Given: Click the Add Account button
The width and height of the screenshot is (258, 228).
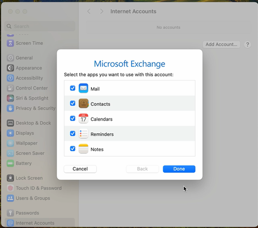Looking at the screenshot, I should click(x=221, y=44).
